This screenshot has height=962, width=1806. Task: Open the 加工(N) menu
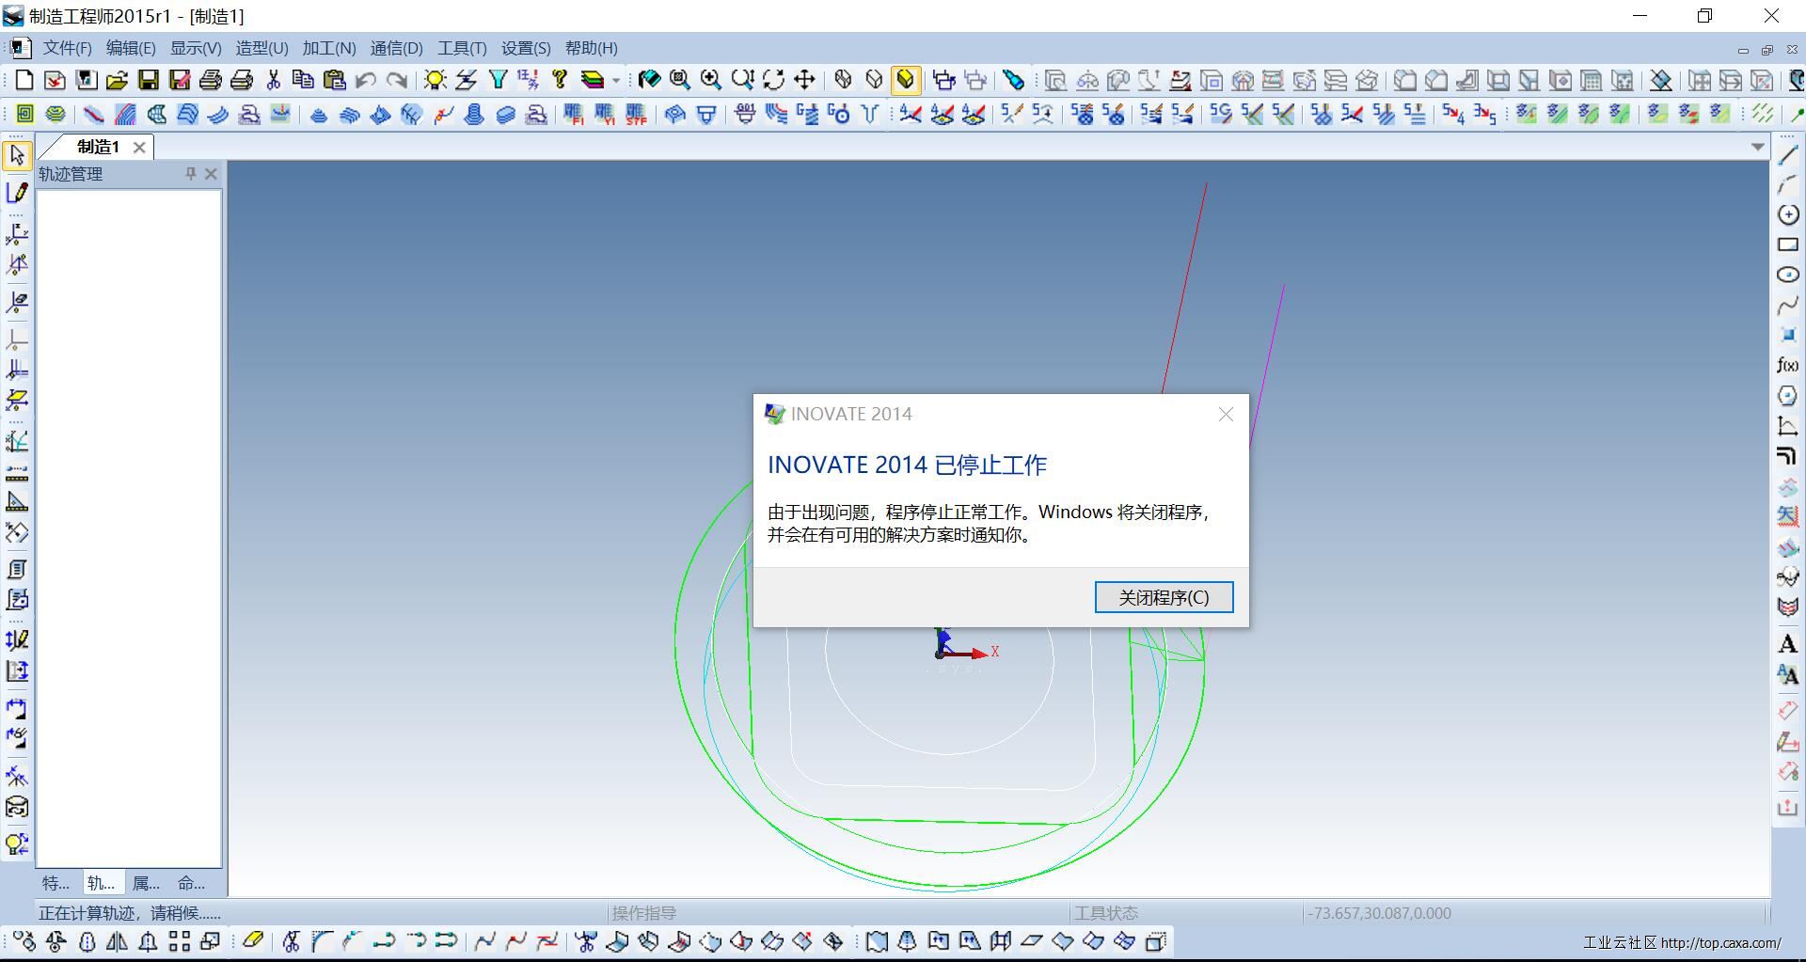329,48
